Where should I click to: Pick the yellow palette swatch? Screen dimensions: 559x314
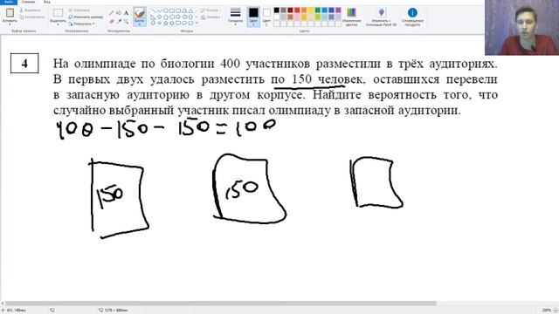point(311,10)
